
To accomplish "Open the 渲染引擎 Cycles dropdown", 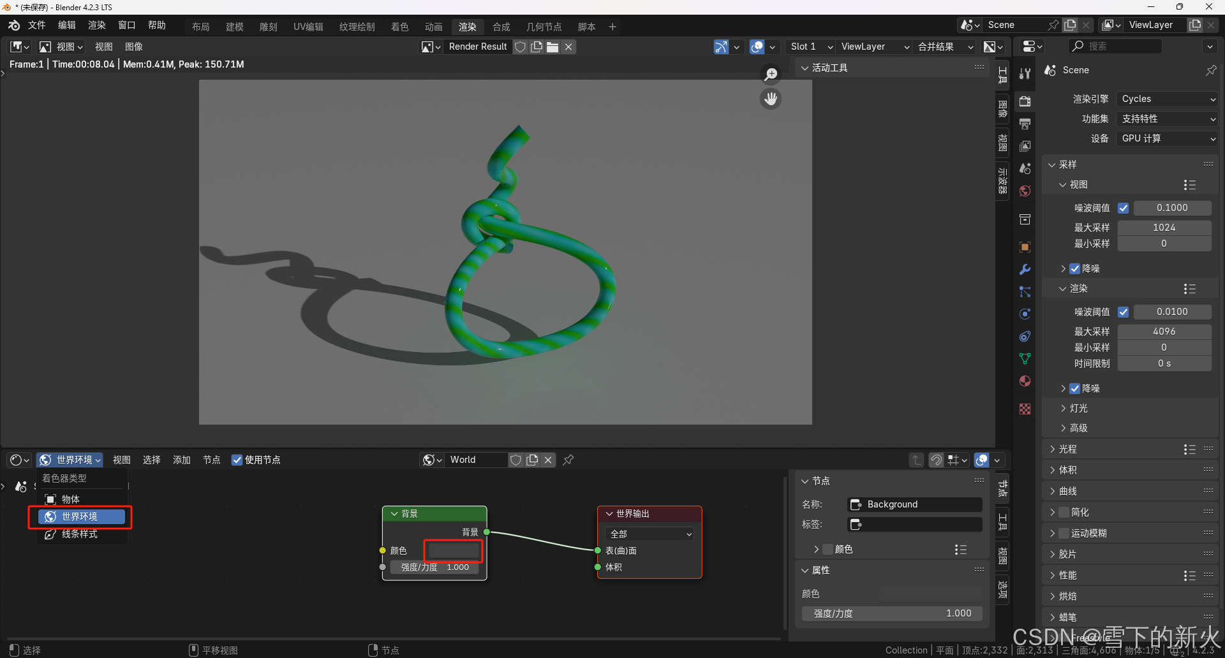I will pyautogui.click(x=1168, y=99).
